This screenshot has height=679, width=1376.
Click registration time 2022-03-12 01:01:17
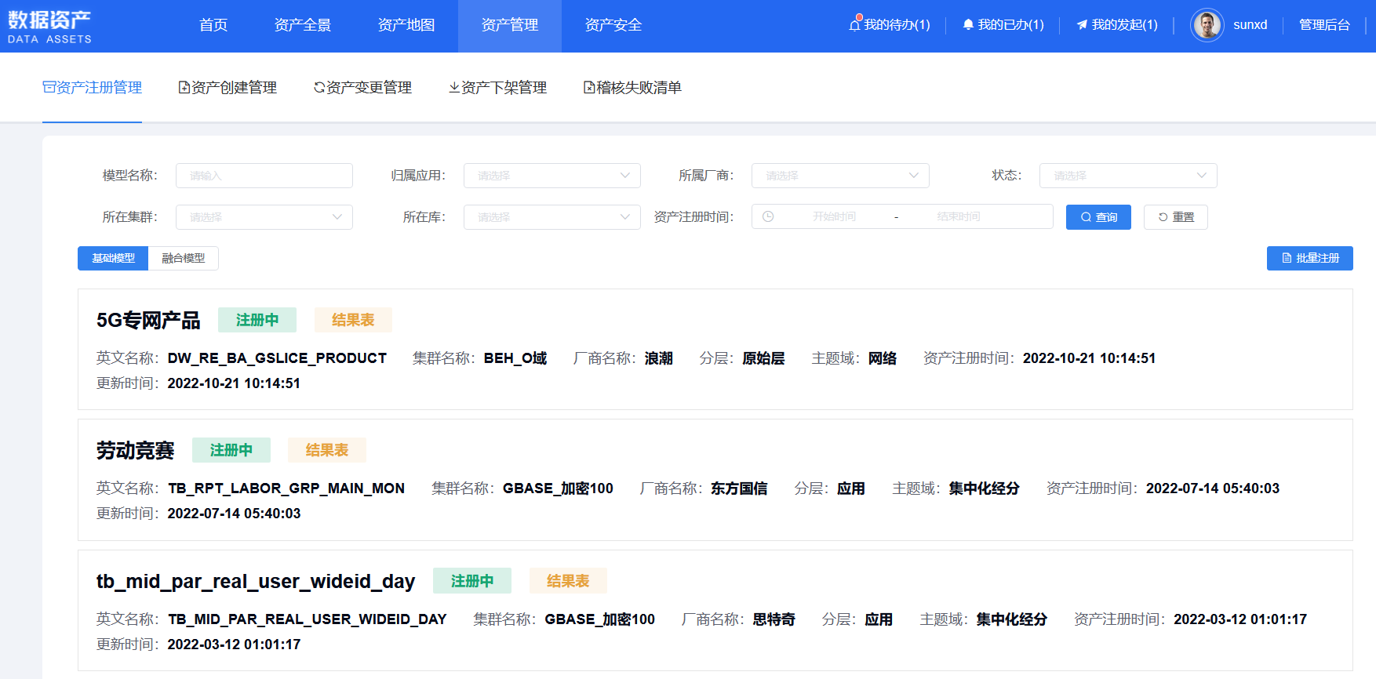[1240, 619]
